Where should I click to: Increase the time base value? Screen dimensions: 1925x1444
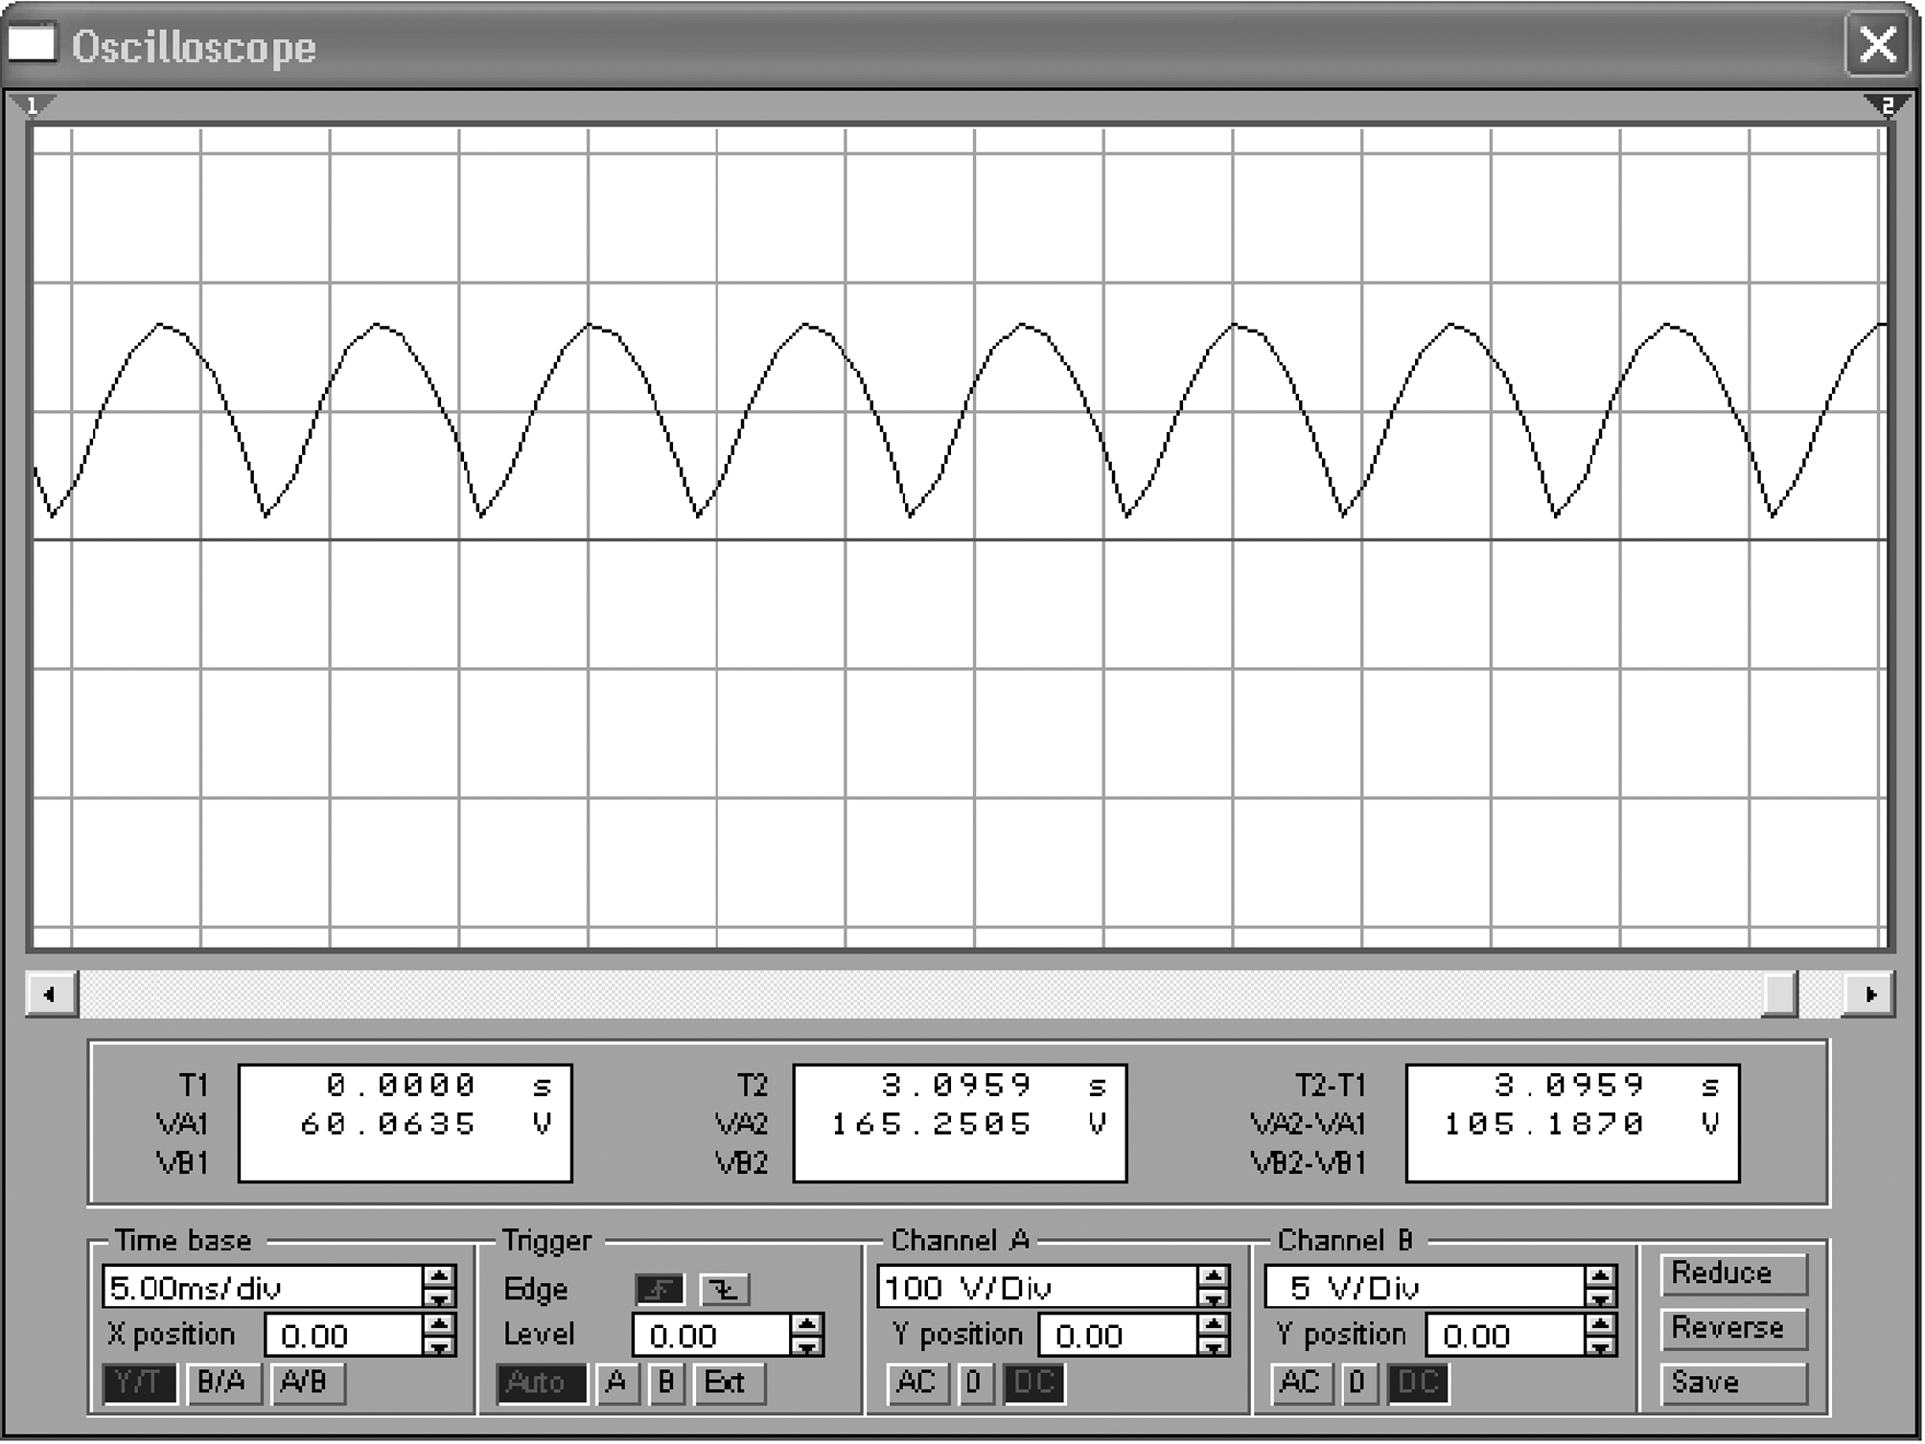(439, 1277)
